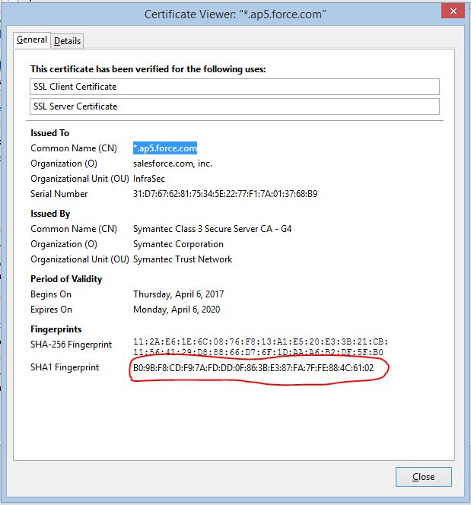
Task: Select the SSL Client Certificate entry
Action: click(x=234, y=87)
